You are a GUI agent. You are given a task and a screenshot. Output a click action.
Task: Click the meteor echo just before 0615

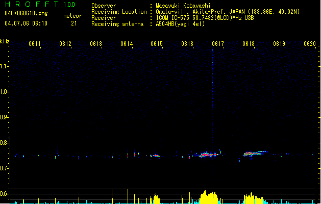point(156,156)
